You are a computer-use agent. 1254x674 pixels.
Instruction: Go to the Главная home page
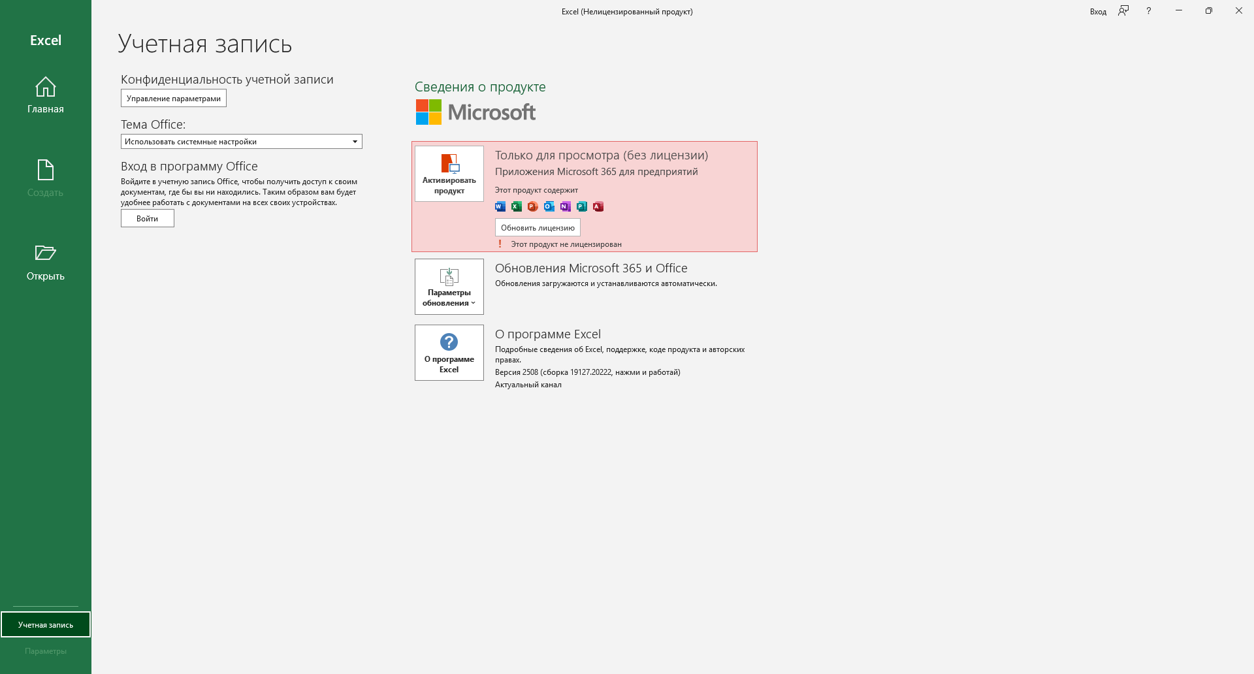(46, 95)
